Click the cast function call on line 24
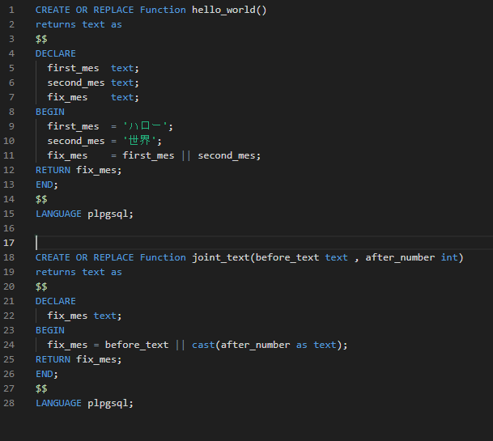This screenshot has height=441, width=493. (203, 345)
